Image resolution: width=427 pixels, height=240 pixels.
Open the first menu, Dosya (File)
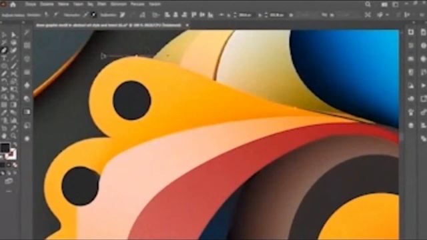31,5
